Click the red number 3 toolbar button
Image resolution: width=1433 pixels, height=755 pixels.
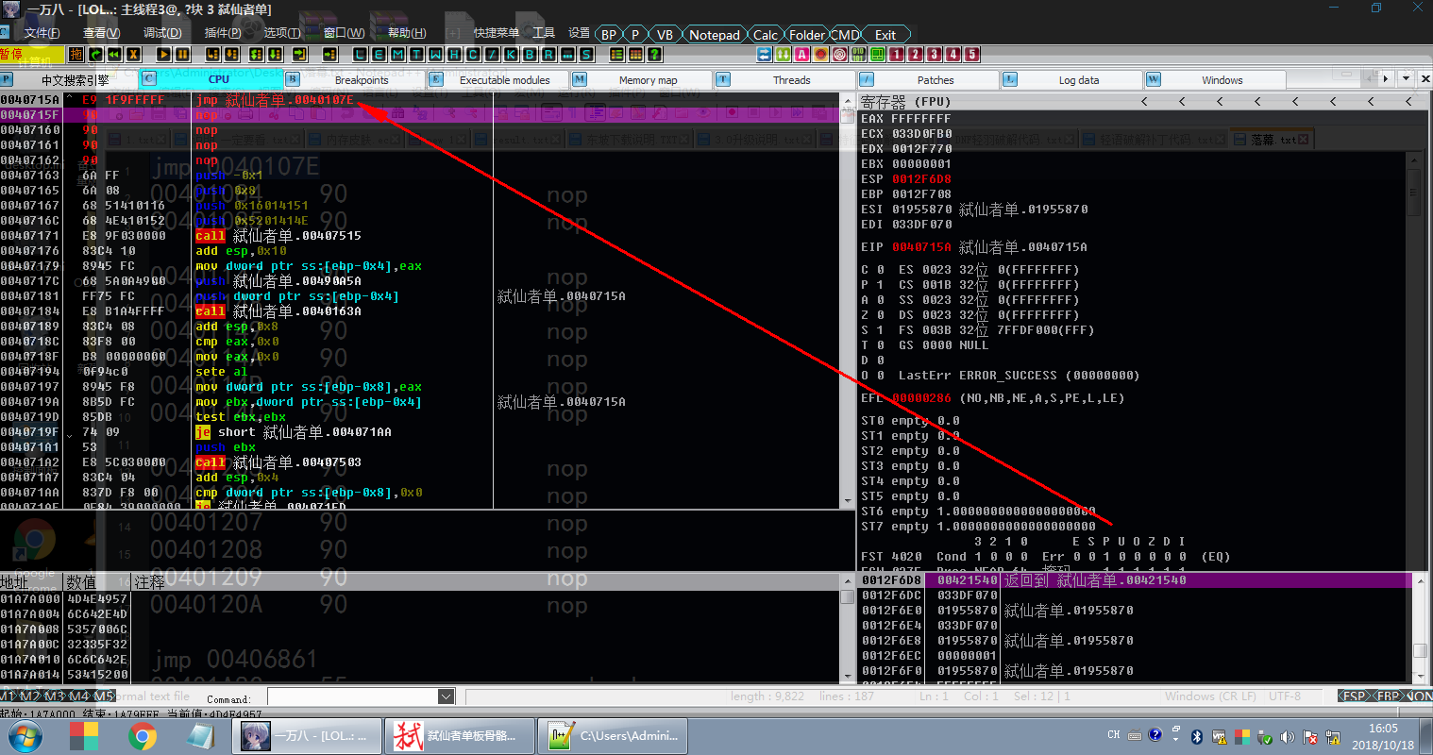click(x=934, y=54)
